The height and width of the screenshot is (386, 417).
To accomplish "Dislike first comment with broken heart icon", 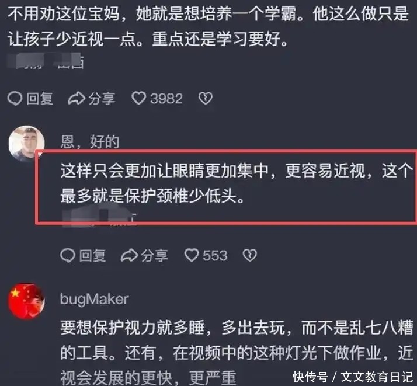I will (206, 98).
